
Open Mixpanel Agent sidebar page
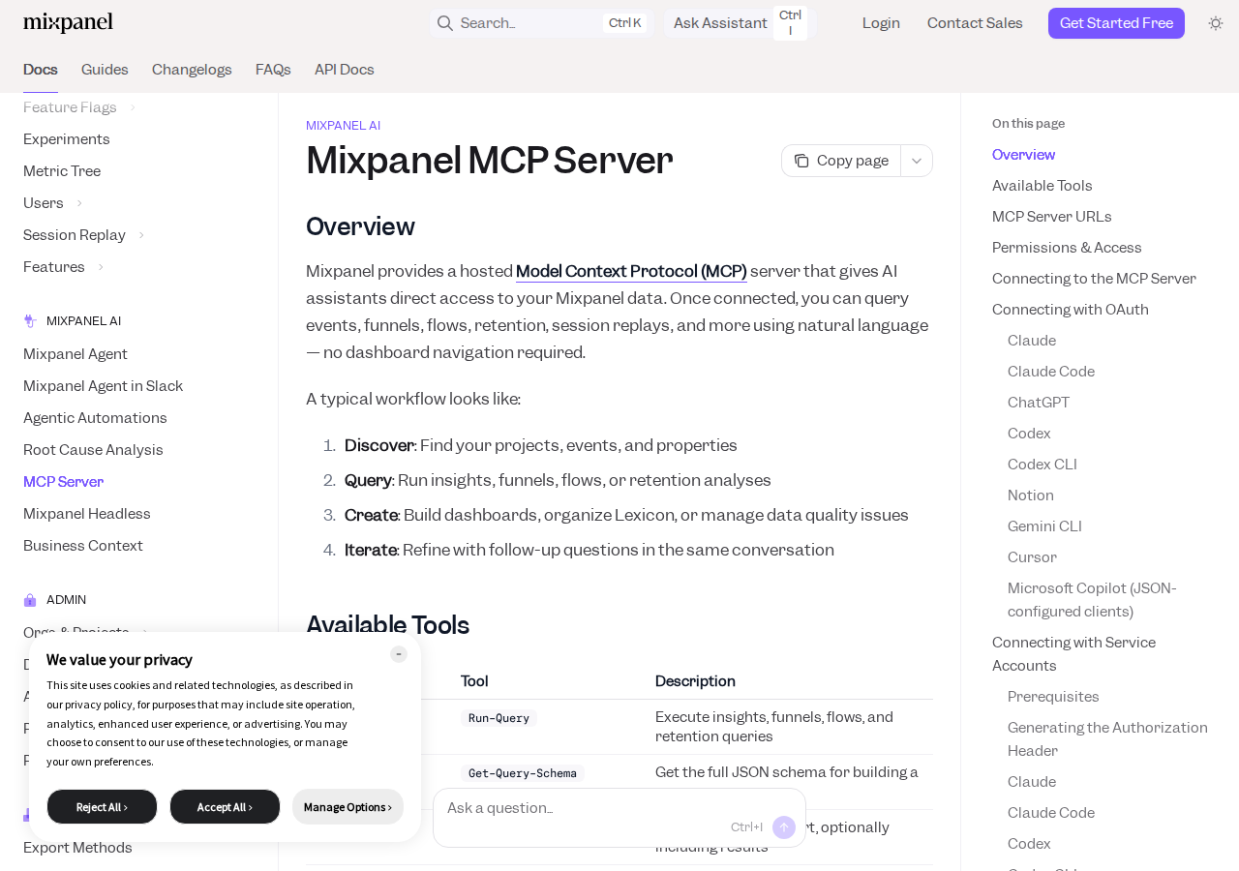76,354
